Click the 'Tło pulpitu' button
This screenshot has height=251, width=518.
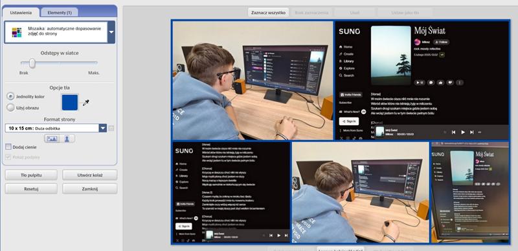31,176
